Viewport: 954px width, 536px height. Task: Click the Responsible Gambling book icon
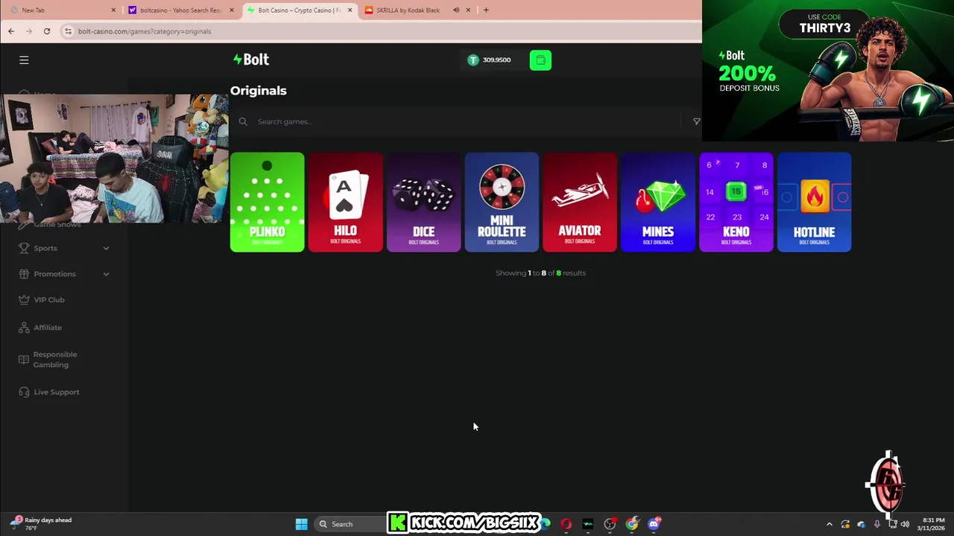24,360
